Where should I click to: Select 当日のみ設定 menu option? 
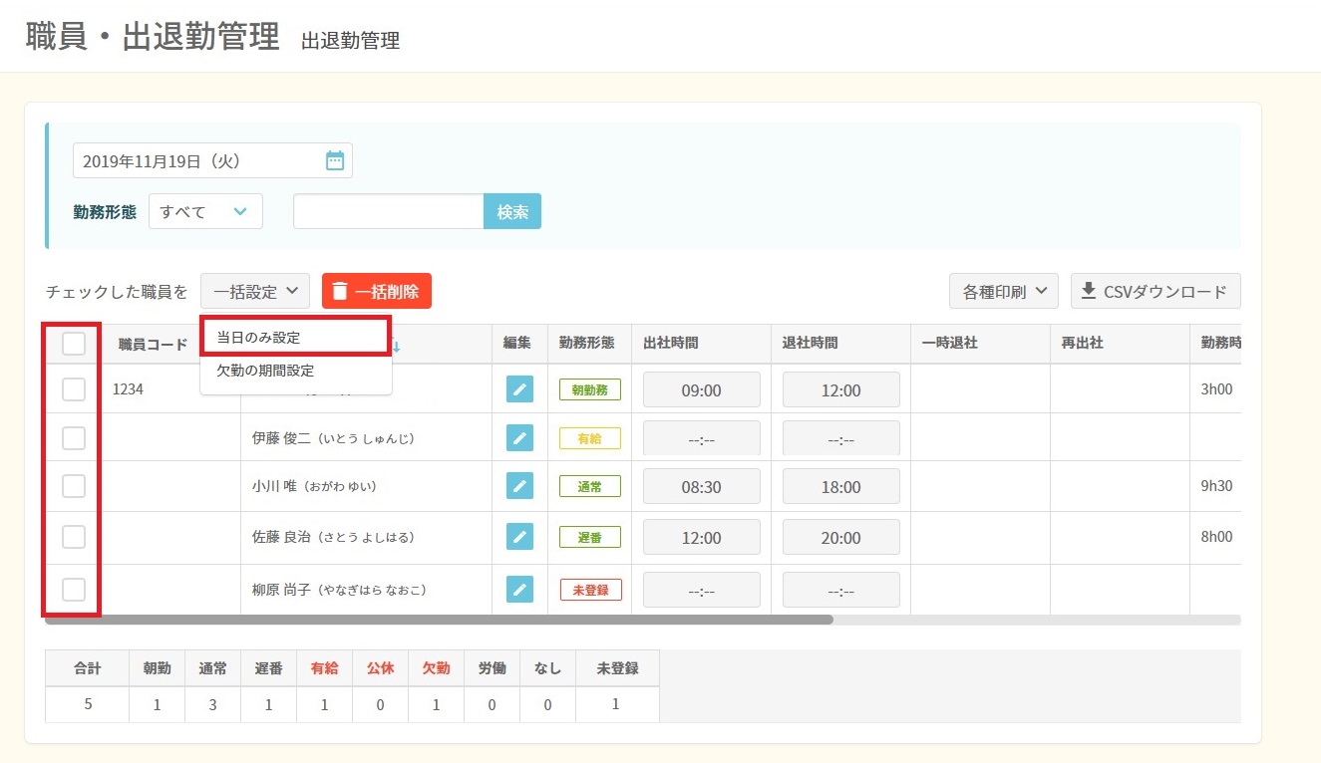pyautogui.click(x=295, y=337)
